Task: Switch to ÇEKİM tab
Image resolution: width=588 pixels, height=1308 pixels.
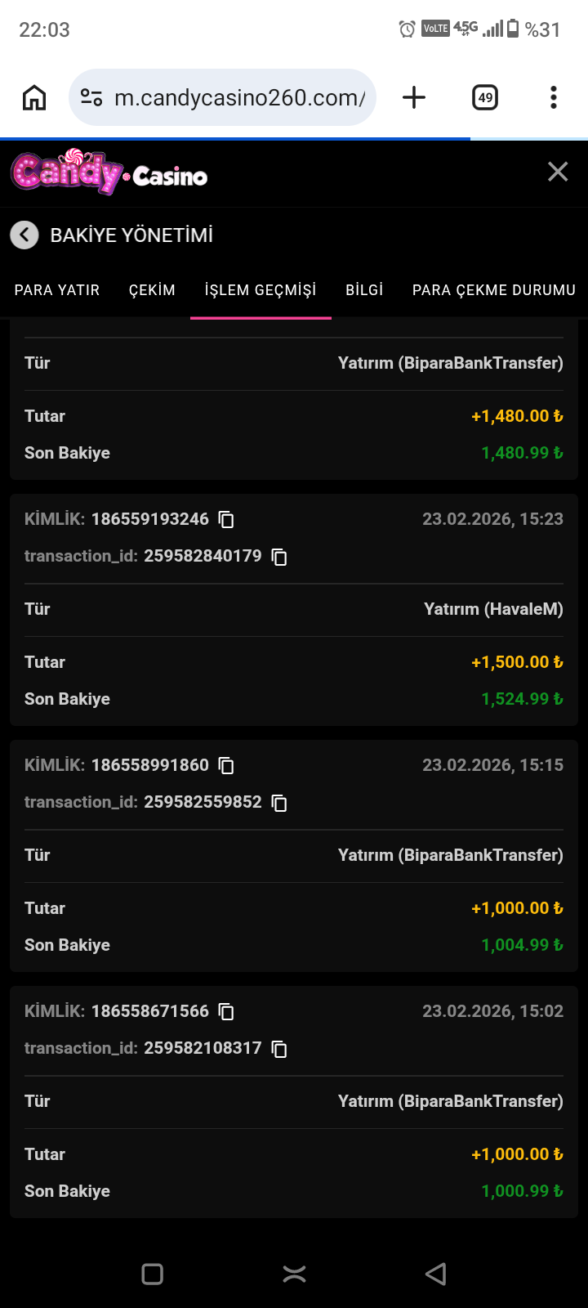Action: (152, 290)
